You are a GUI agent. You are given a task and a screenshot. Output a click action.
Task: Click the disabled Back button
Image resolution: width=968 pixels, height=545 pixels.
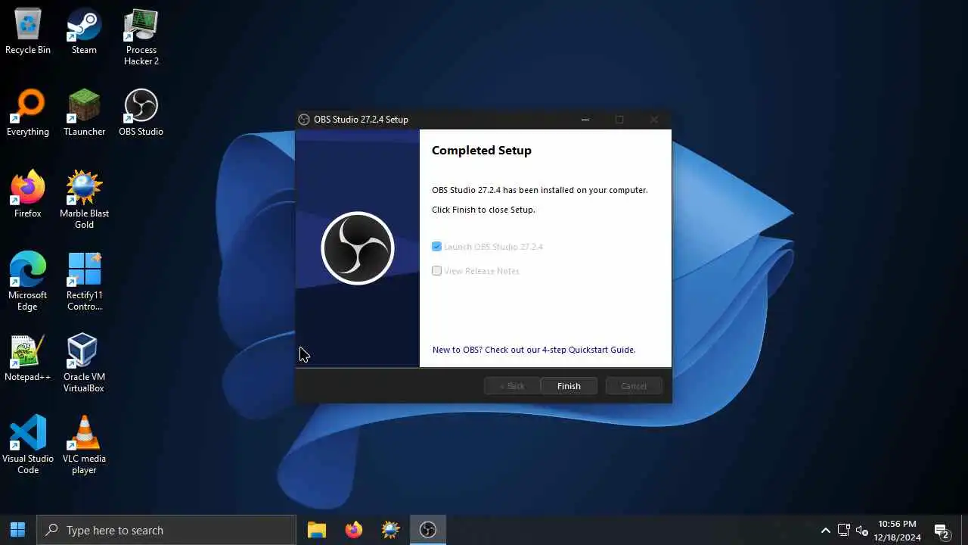[512, 386]
